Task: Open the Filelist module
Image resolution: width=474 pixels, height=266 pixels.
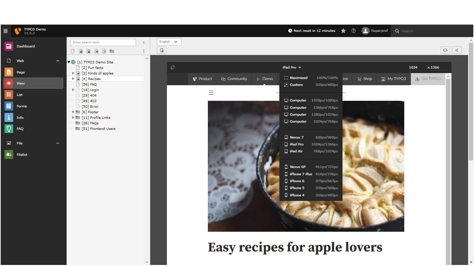Action: [x=22, y=154]
